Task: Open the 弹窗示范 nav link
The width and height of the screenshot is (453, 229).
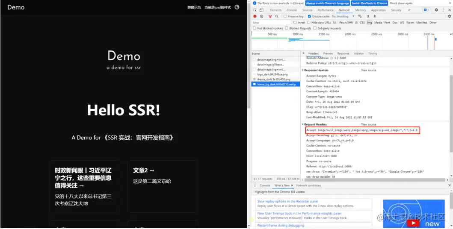Action: click(x=194, y=8)
